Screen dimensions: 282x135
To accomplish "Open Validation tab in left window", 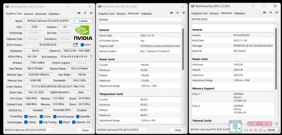I will pyautogui.click(x=54, y=14).
